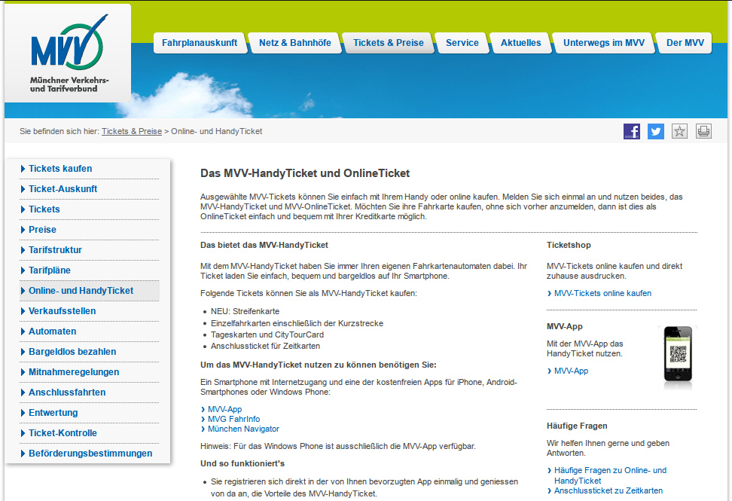This screenshot has width=732, height=501.
Task: Select Anschlussfahrten sidebar entry
Action: 67,393
